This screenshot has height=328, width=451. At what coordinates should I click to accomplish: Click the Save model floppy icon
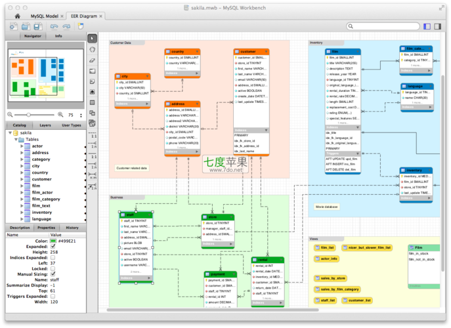(x=38, y=26)
